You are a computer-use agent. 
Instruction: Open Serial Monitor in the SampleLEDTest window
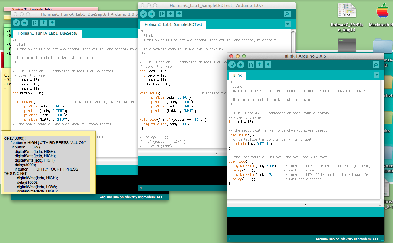287,14
